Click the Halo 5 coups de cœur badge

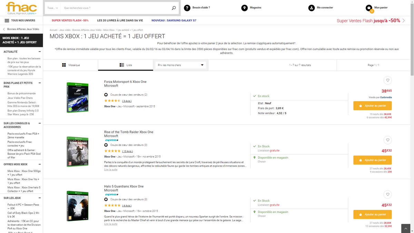coord(126,200)
